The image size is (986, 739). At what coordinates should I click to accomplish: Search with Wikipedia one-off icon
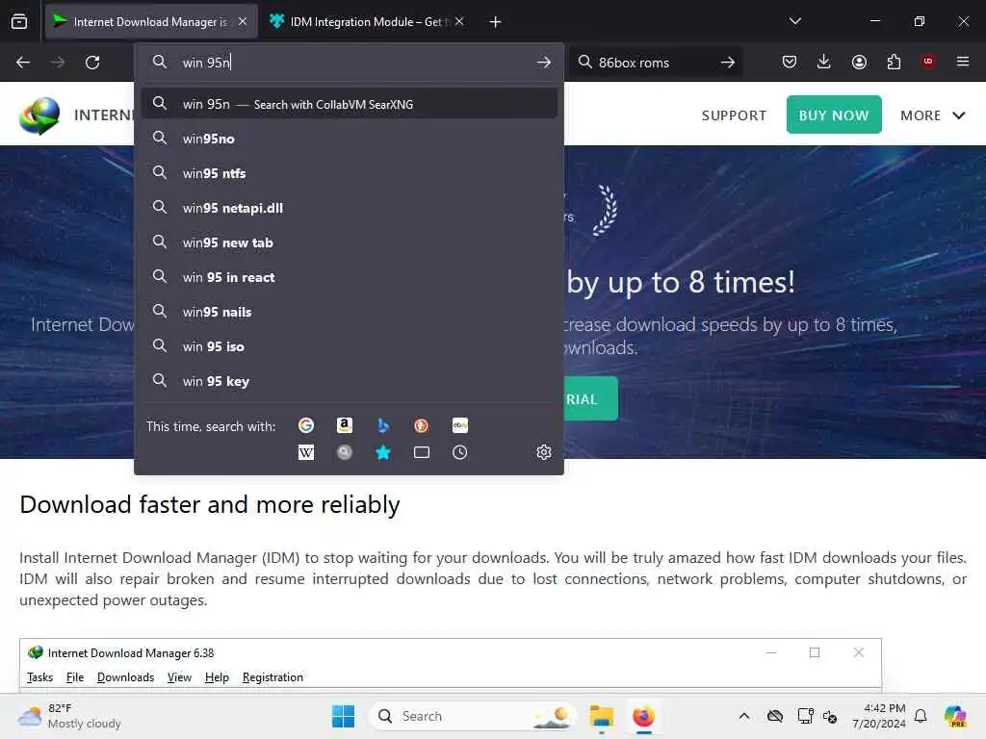[305, 452]
